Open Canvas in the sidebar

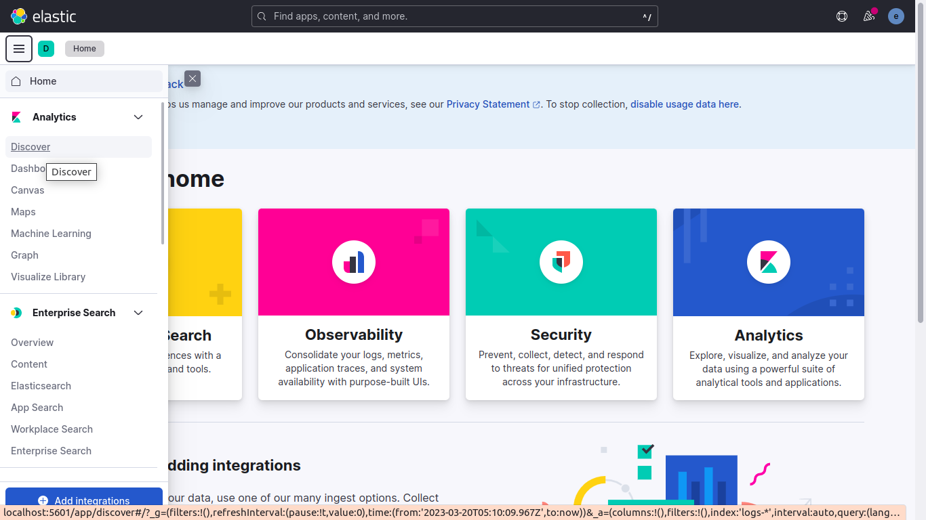pyautogui.click(x=28, y=190)
